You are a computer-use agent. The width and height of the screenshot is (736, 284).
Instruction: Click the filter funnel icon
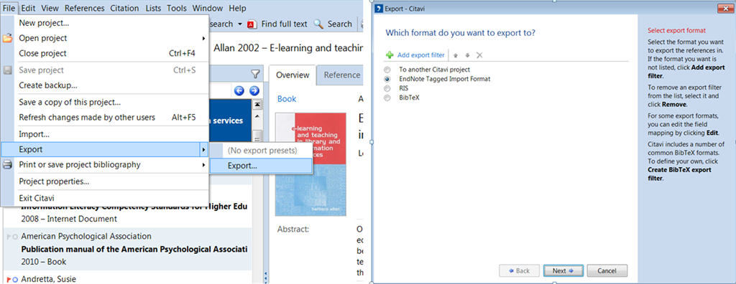click(x=255, y=74)
